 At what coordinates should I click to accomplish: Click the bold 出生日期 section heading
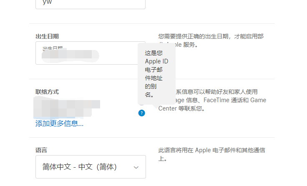47,36
